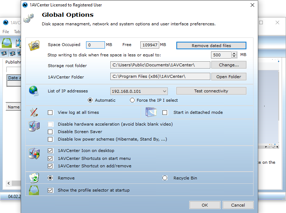Close the background 1AVCenter main window
This screenshot has height=213, width=286.
click(x=277, y=22)
